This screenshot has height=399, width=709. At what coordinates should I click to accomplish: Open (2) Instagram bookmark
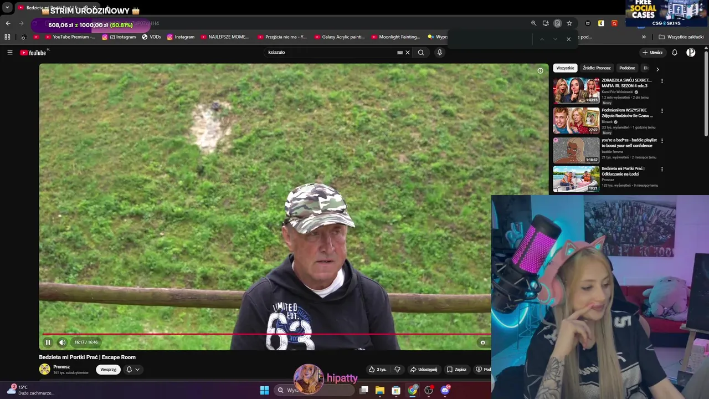[119, 37]
